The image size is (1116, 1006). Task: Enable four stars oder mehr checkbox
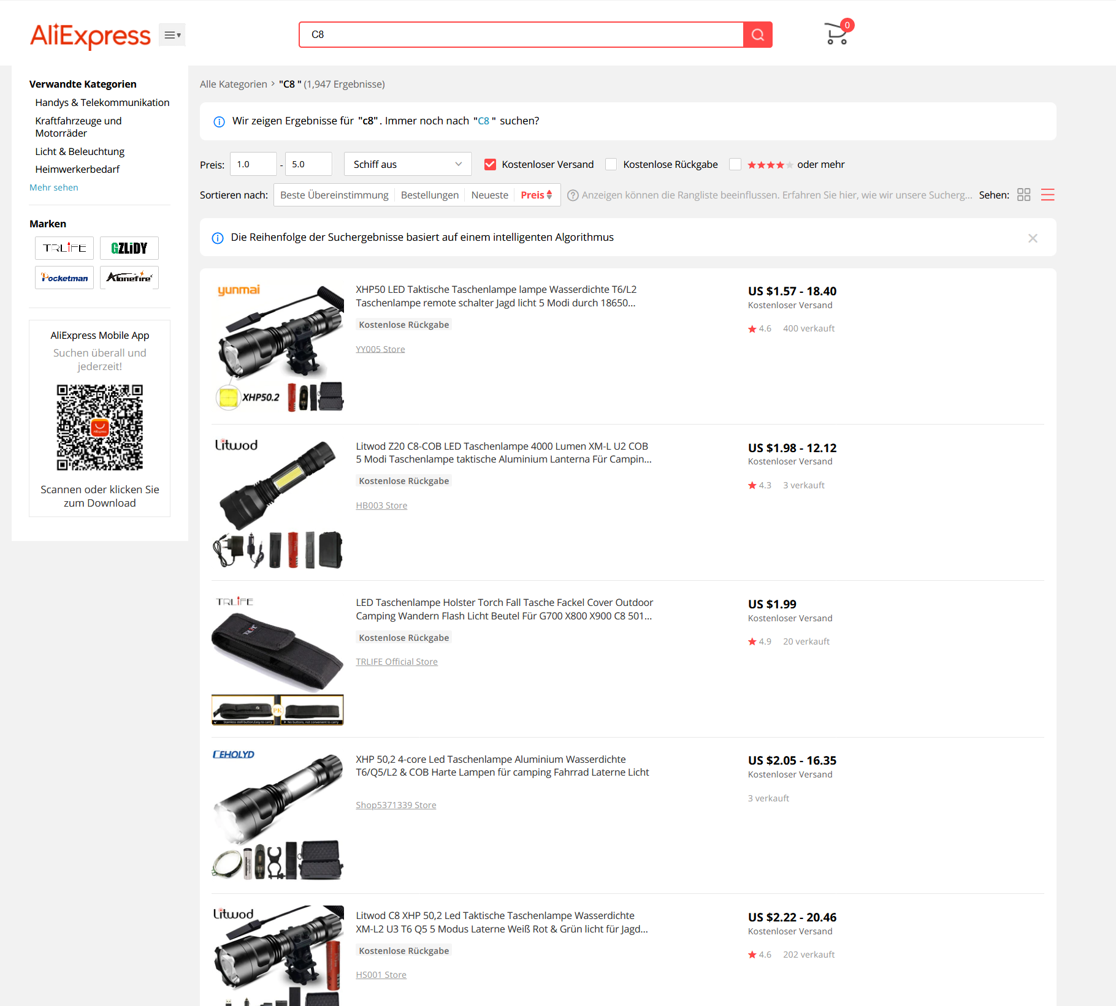735,164
